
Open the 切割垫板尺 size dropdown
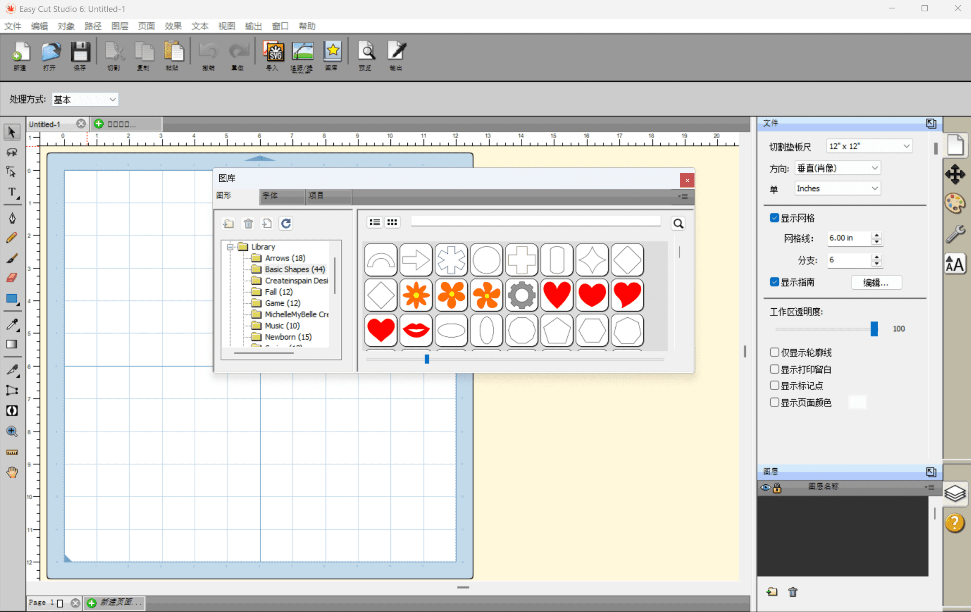coord(869,146)
